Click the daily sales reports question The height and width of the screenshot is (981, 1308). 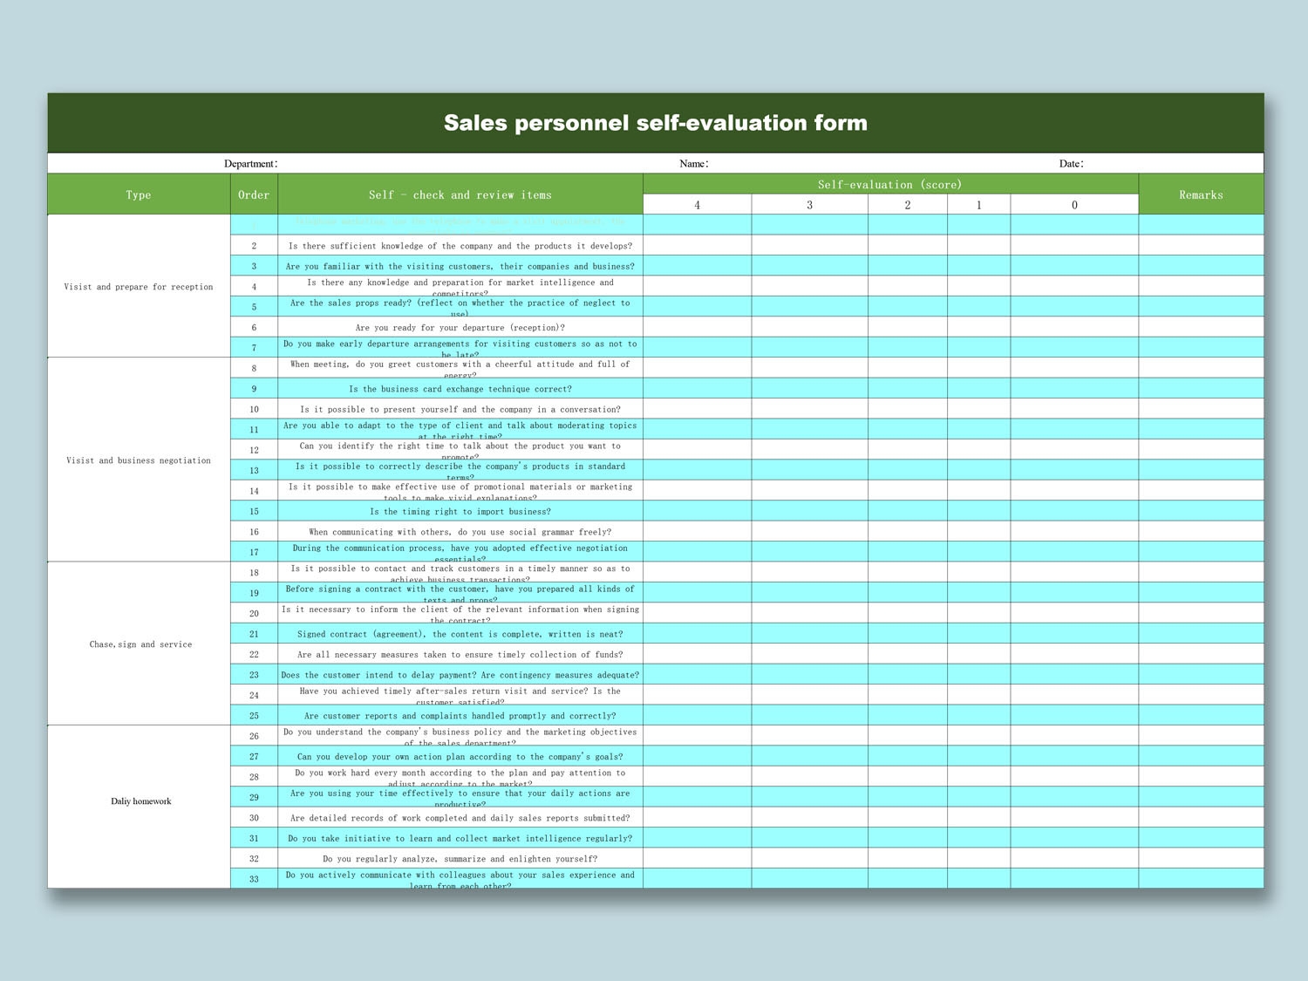pos(461,818)
